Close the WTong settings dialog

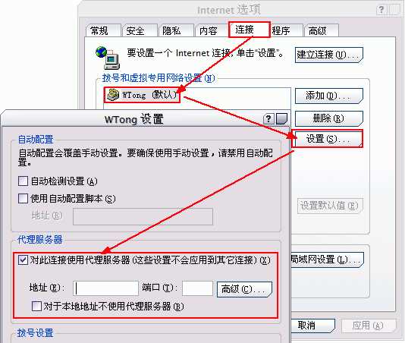281,118
